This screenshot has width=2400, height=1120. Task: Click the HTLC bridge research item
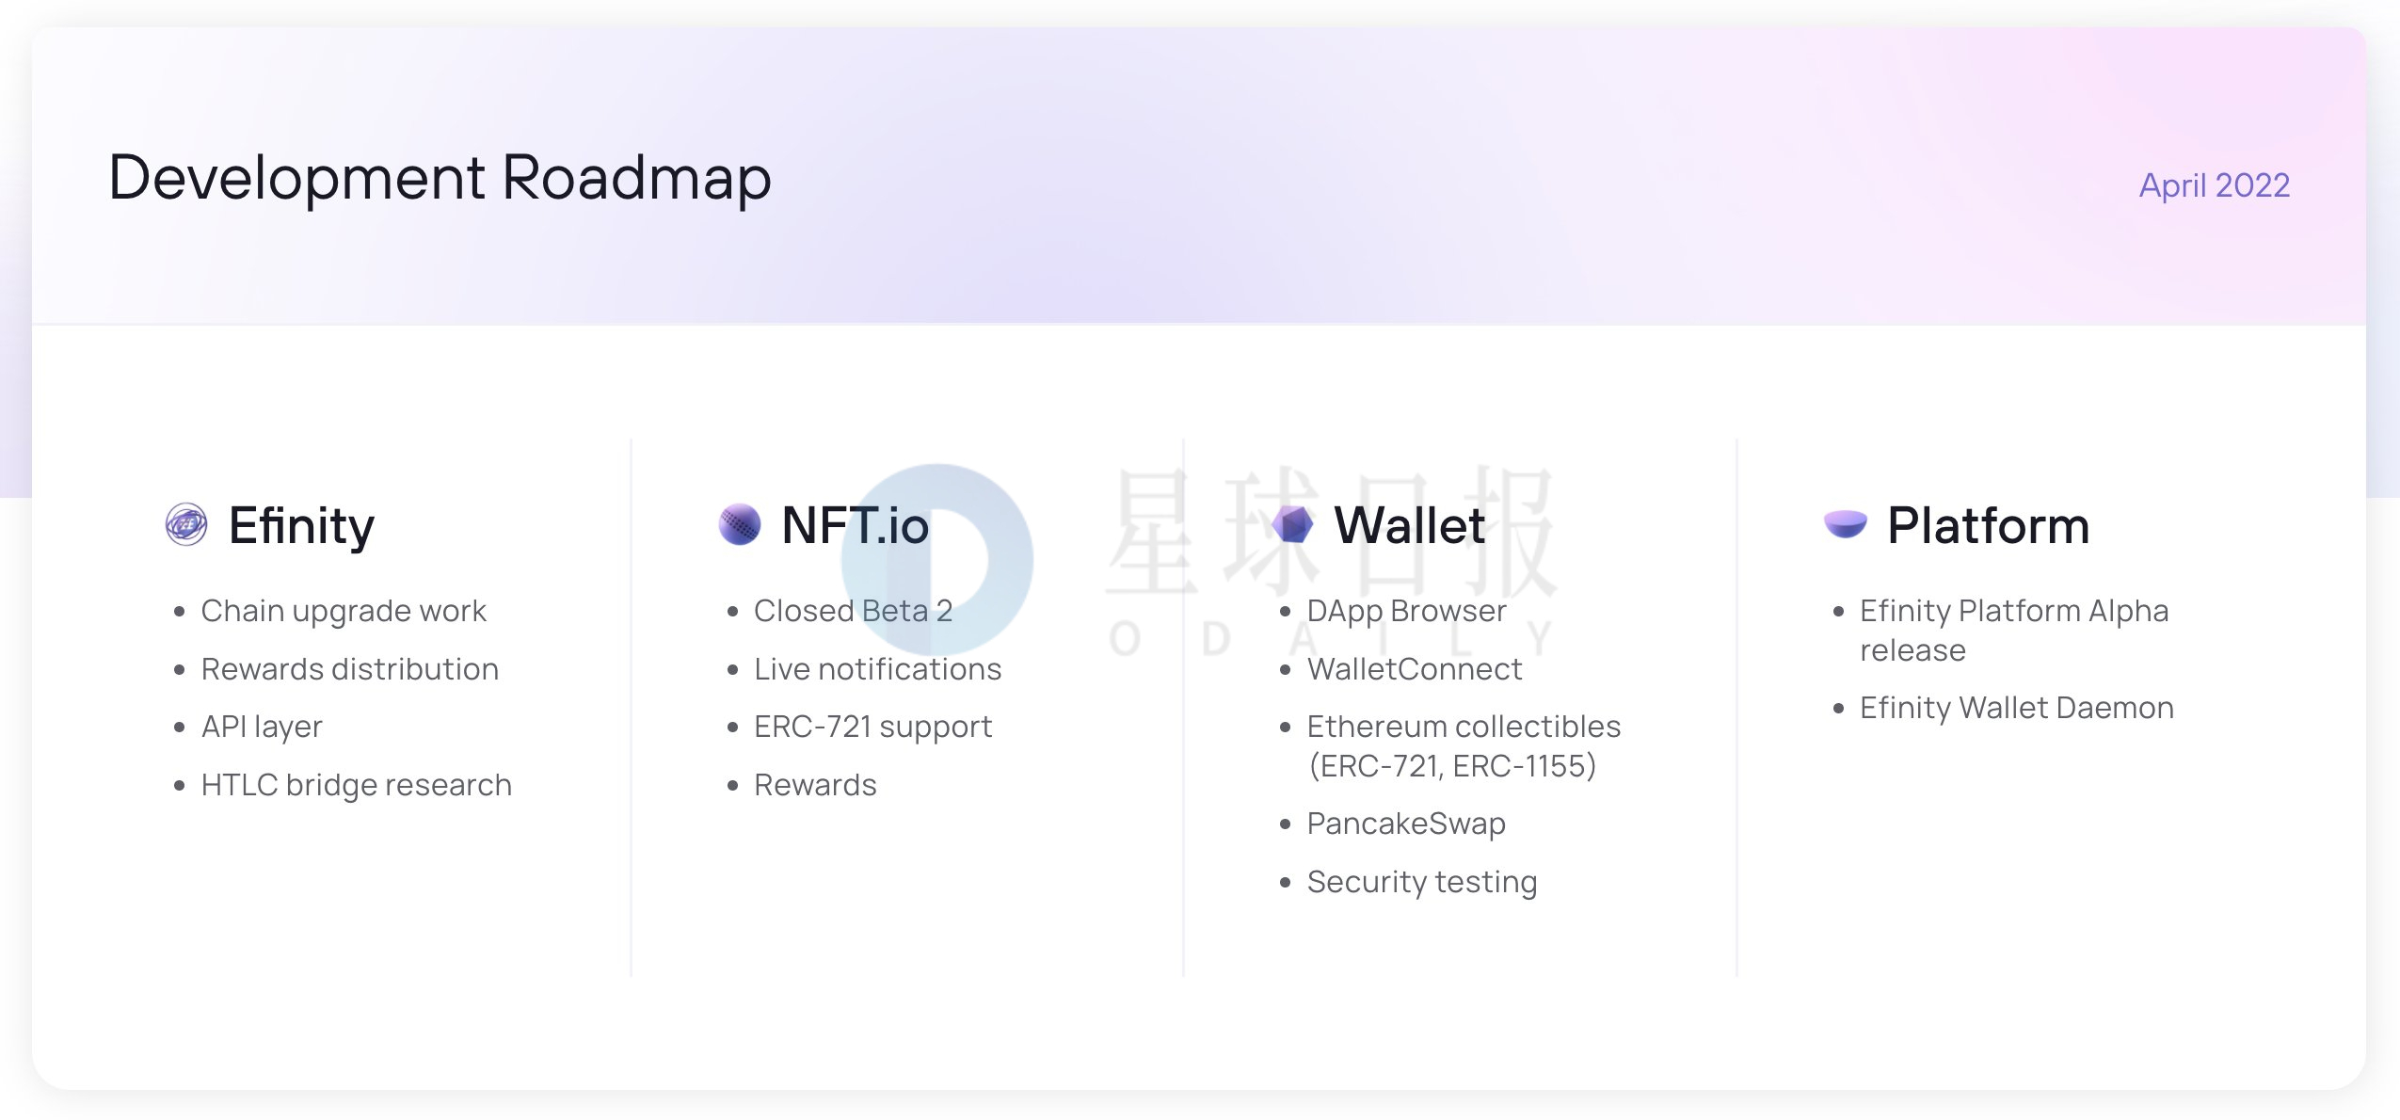point(356,785)
